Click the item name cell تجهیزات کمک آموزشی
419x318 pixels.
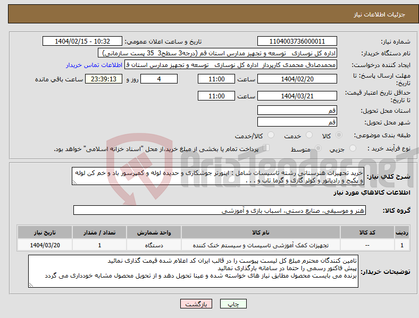(261, 245)
